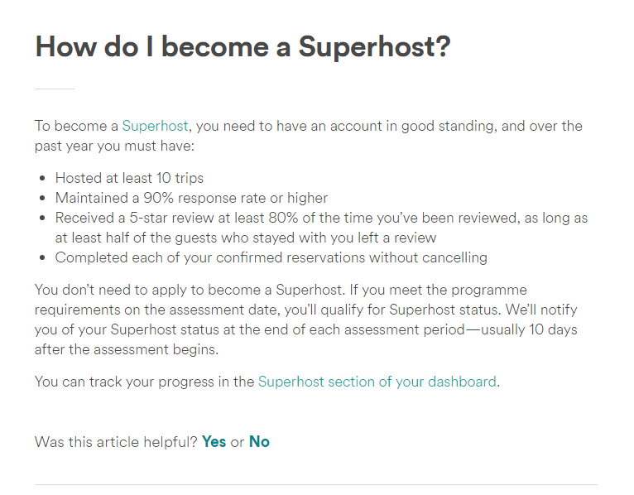Open the Superhost section of your dashboard link

[x=377, y=382]
